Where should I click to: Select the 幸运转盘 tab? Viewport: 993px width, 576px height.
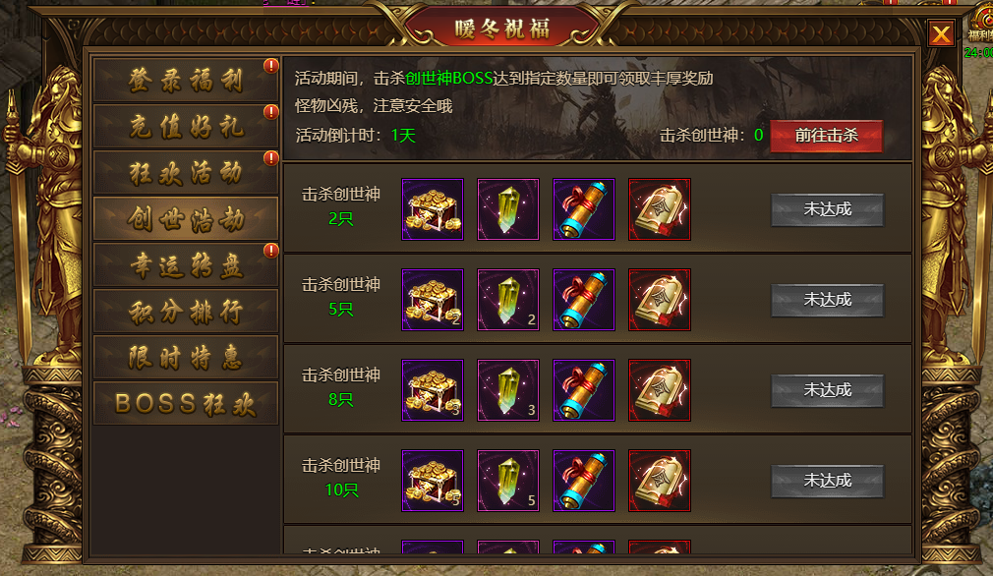[x=186, y=265]
